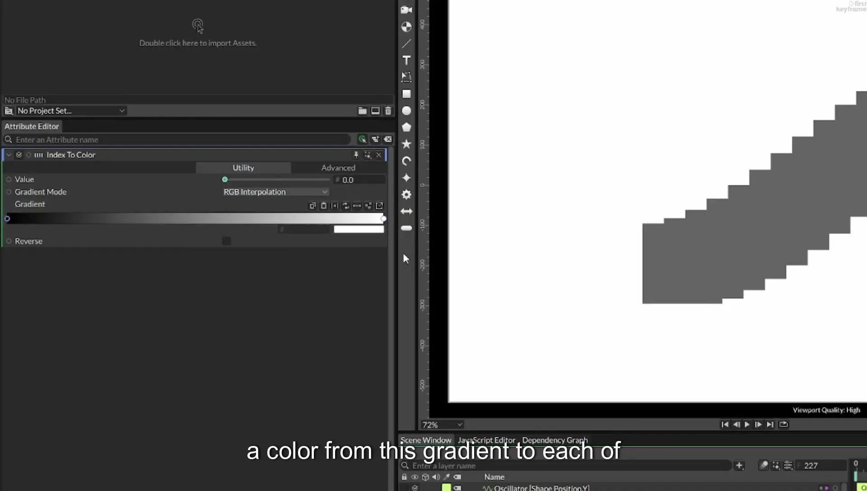Image resolution: width=867 pixels, height=491 pixels.
Task: Select the Capsule shape tool
Action: point(406,228)
